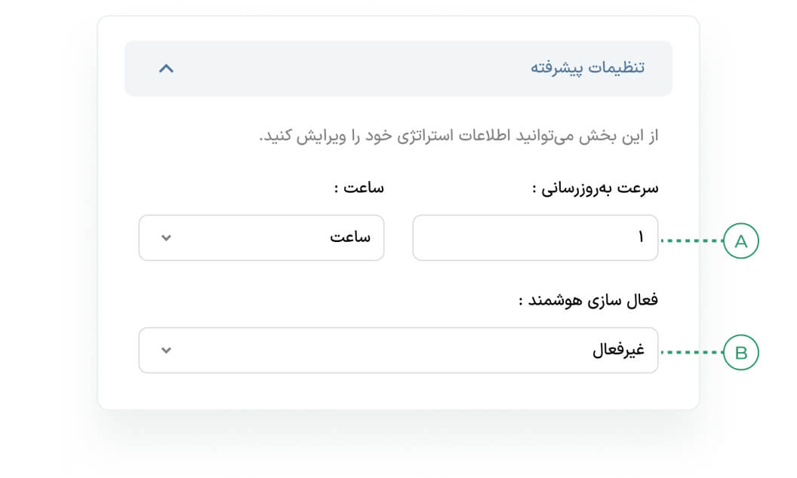This screenshot has height=478, width=797.
Task: Open the فعال سازی هوشمند dropdown
Action: click(x=398, y=350)
